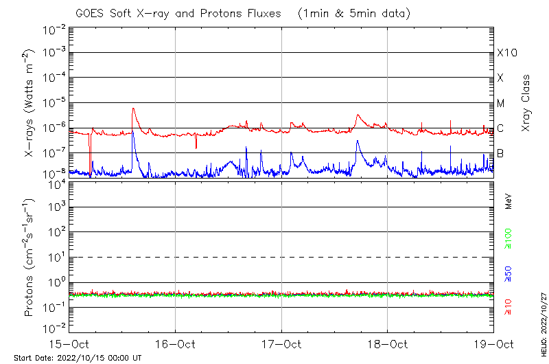The width and height of the screenshot is (549, 364).
Task: Click the 19-Oct date axis label
Action: coord(493,343)
